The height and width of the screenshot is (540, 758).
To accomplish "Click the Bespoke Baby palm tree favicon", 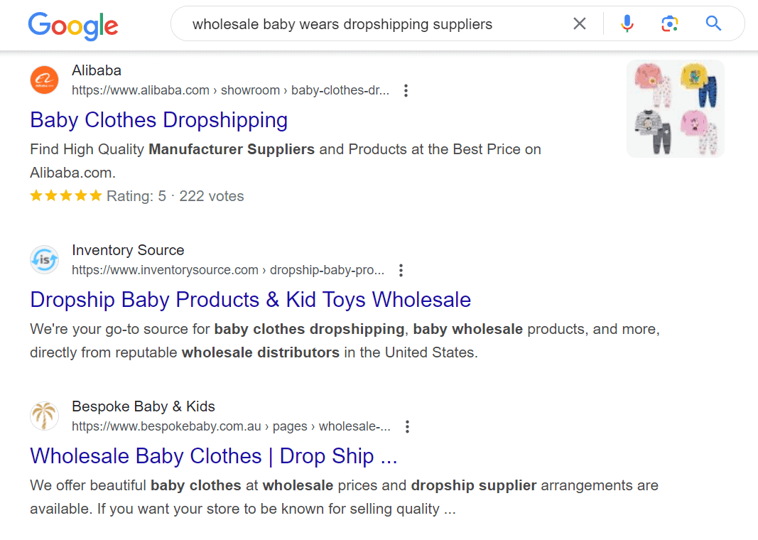I will tap(45, 416).
